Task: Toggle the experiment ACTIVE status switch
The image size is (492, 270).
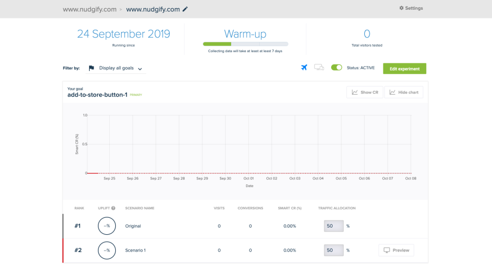Action: (x=336, y=67)
